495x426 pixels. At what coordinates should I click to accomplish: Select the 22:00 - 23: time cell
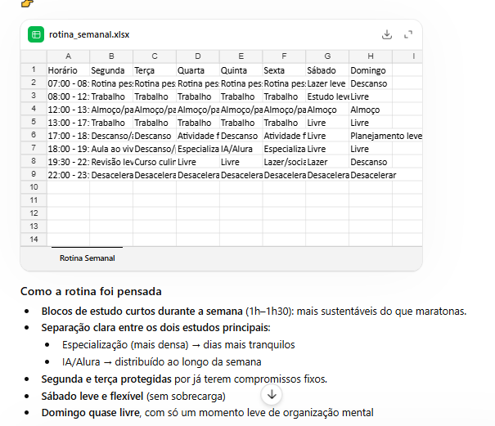click(x=68, y=175)
